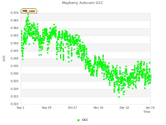
Task: Click the Nov 24 axis label
Action: [x=98, y=108]
